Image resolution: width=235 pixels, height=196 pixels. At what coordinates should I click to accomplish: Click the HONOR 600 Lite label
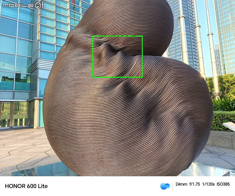[26, 186]
